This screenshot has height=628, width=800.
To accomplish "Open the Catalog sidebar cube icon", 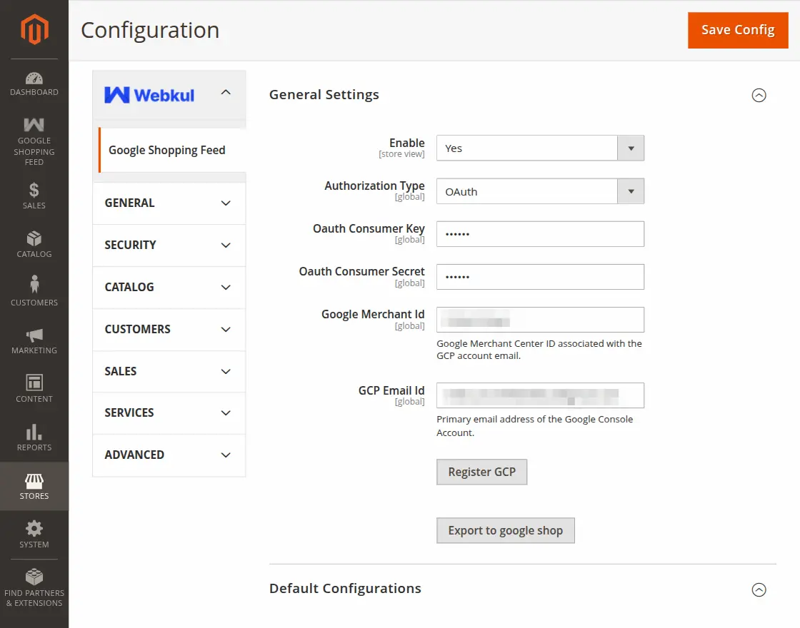I will coord(34,238).
